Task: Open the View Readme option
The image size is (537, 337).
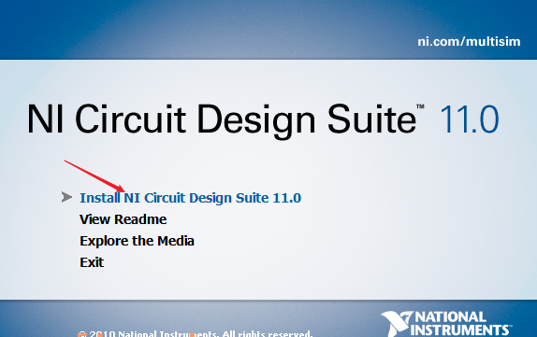Action: [123, 219]
